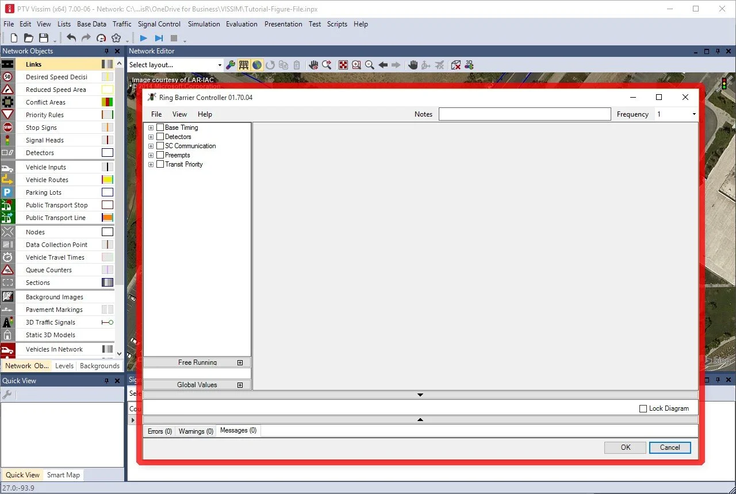736x494 pixels.
Task: Expand the SC Communication tree item
Action: click(x=151, y=145)
